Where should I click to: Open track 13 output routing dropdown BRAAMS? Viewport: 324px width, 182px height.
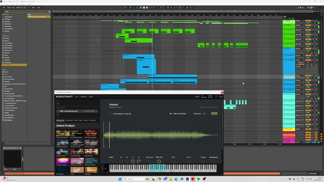pyautogui.click(x=300, y=39)
